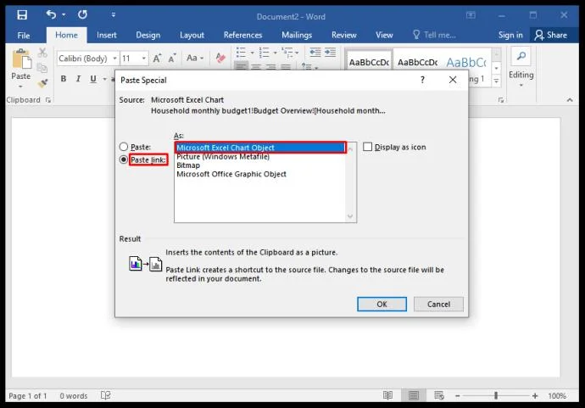Viewport: 585px width, 408px height.
Task: Open the Calibri (Body) font dropdown
Action: pos(115,59)
